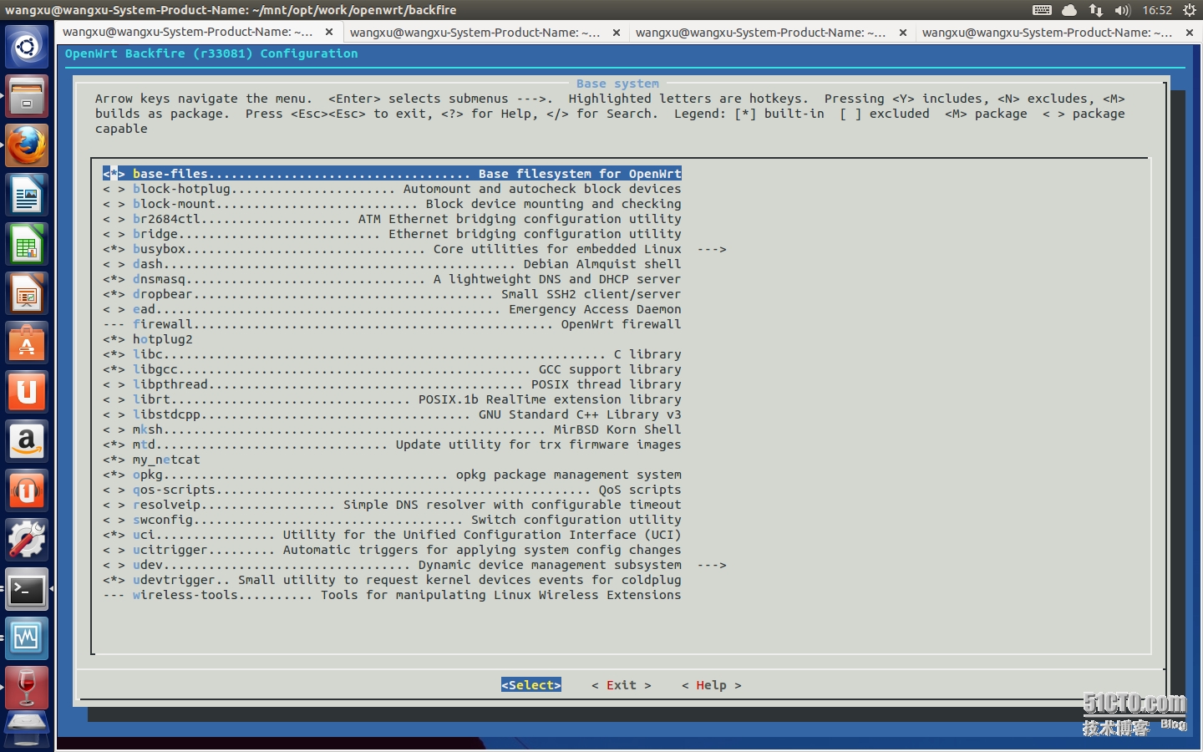Toggle the block-hotplug package checkbox
Viewport: 1203px width, 752px height.
tap(114, 189)
